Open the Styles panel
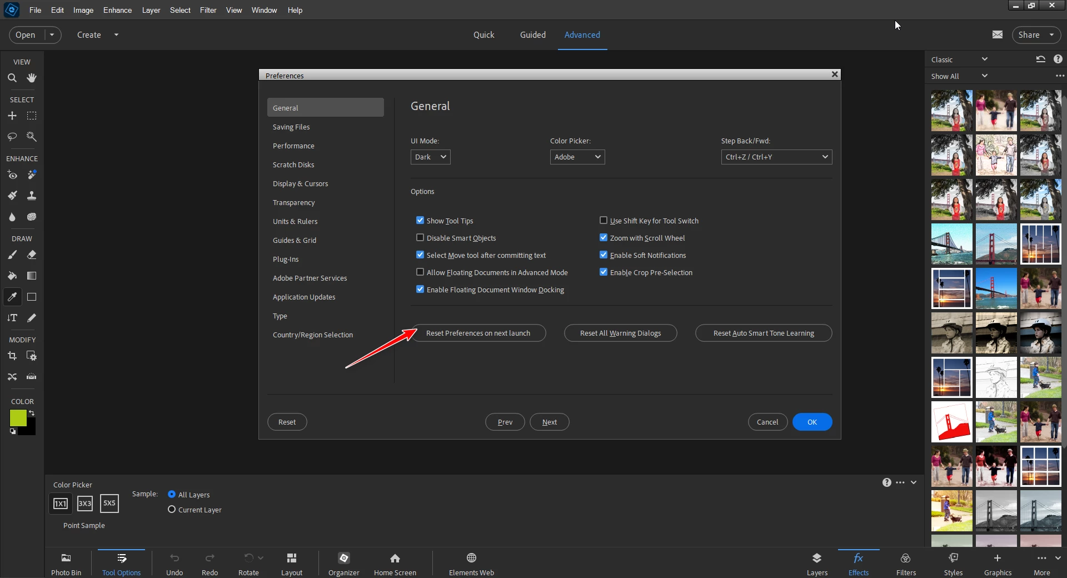Image resolution: width=1067 pixels, height=578 pixels. pyautogui.click(x=953, y=564)
